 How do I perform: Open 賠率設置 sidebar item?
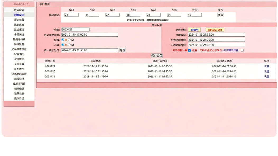(19, 44)
